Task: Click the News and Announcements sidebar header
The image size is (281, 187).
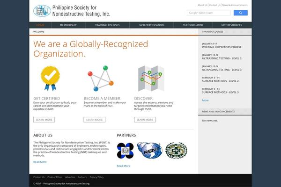Action: (x=218, y=111)
